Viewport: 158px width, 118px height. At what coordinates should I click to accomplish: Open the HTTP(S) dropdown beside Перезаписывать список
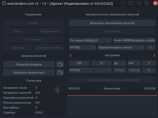pos(83,47)
